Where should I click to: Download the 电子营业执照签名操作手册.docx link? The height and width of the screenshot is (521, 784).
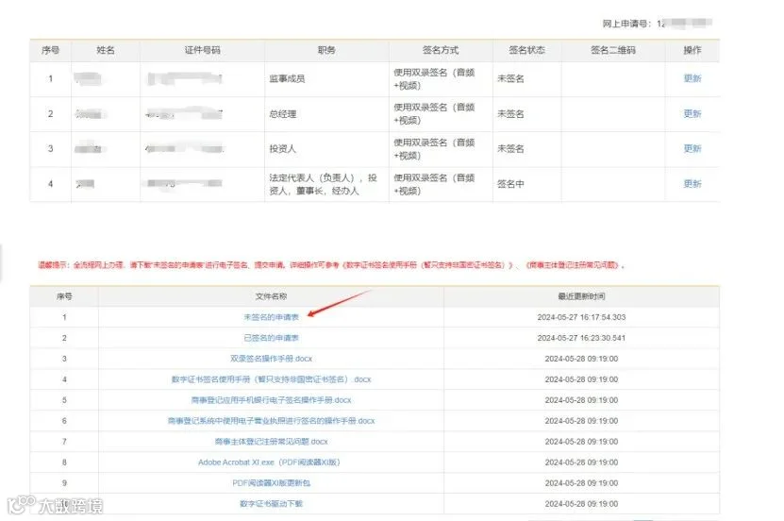(271, 421)
